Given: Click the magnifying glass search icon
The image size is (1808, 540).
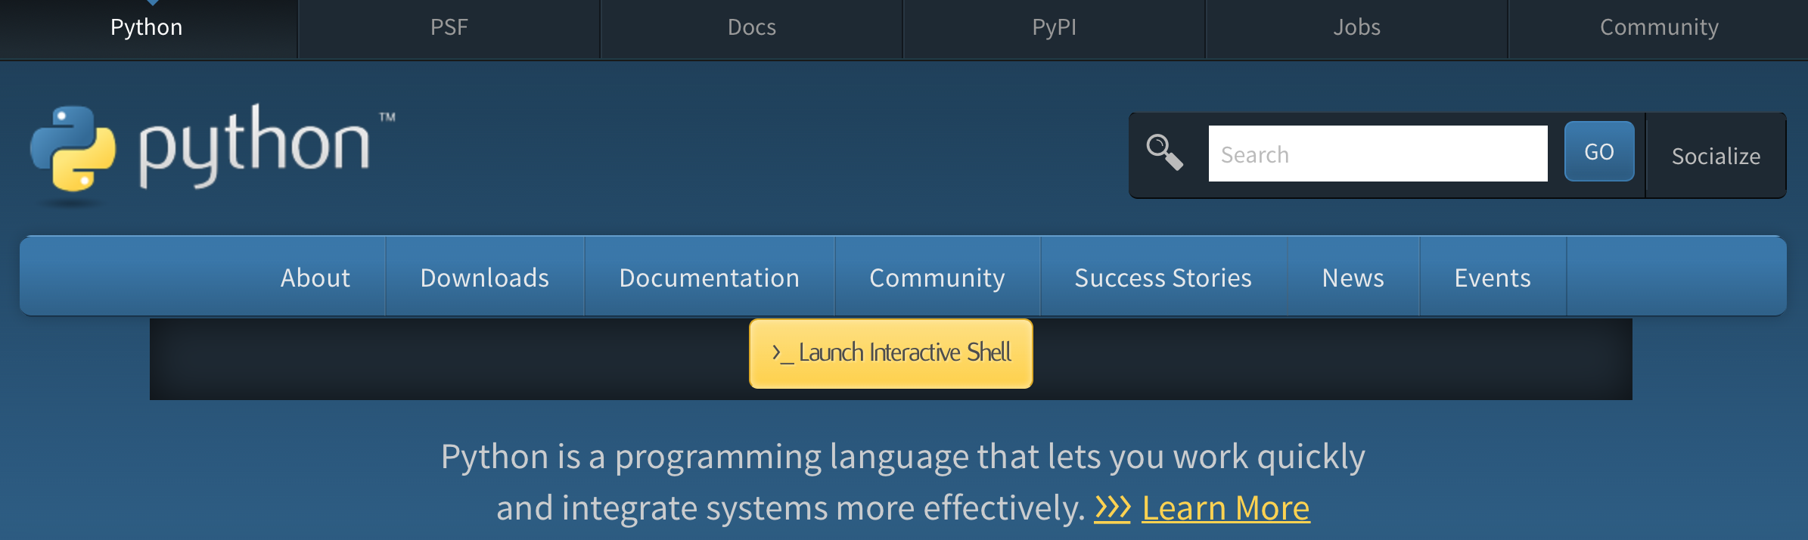Looking at the screenshot, I should point(1164,152).
